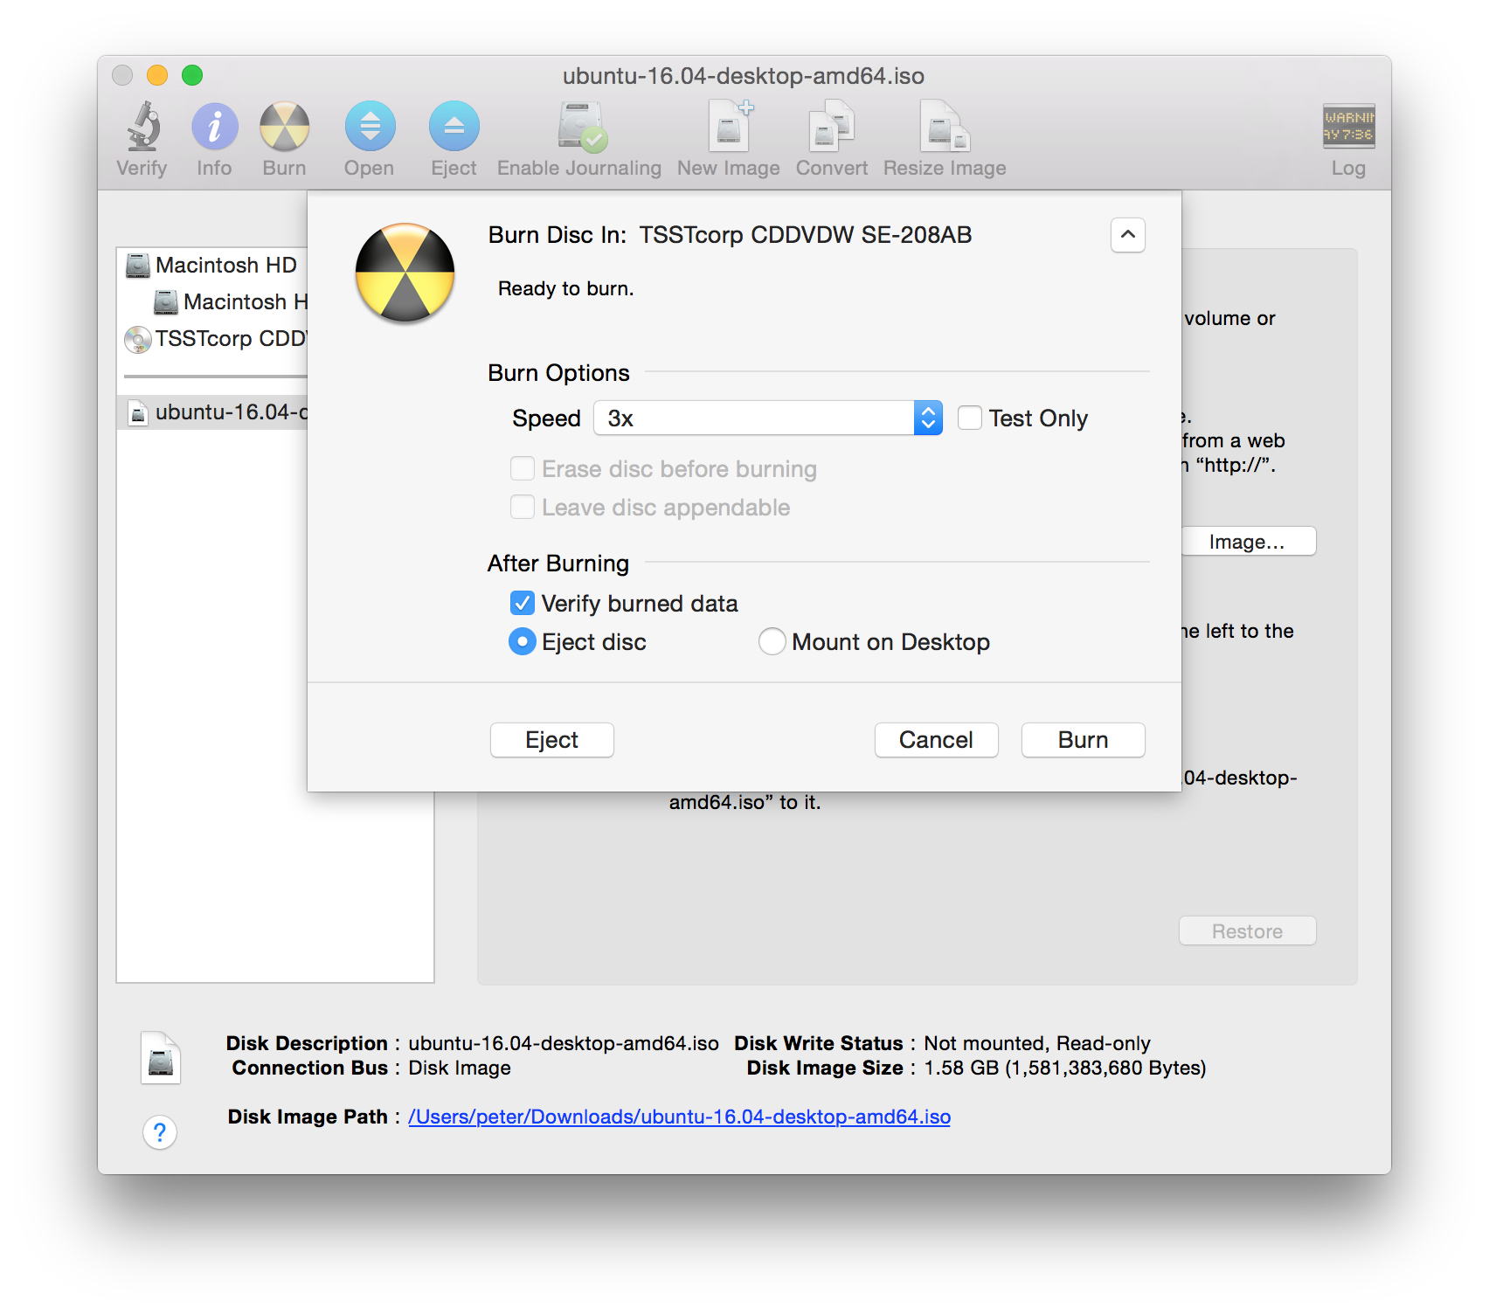
Task: Click the Restore button
Action: (x=1248, y=931)
